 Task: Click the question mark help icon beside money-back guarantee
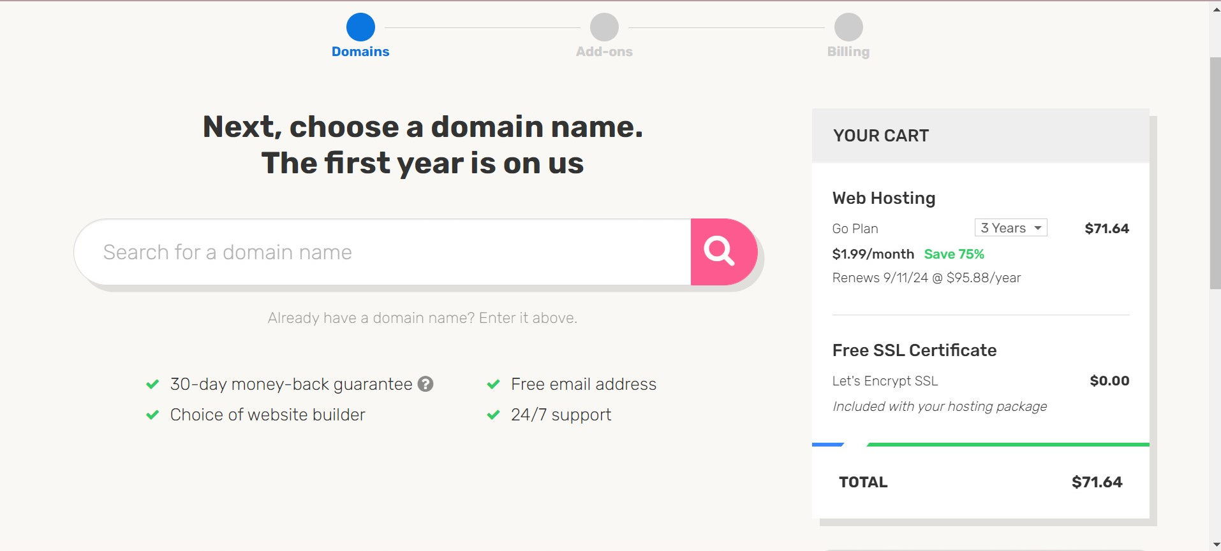point(426,384)
